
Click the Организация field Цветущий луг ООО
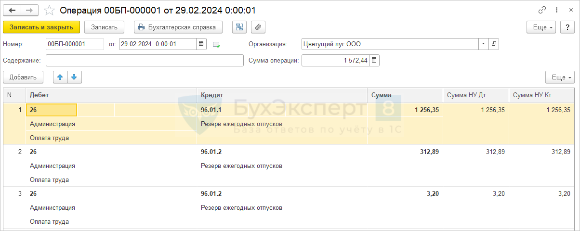coord(390,44)
